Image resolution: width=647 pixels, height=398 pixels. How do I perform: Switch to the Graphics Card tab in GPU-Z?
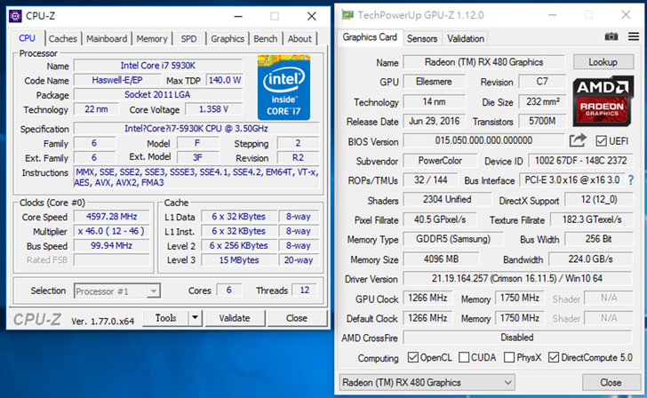click(370, 37)
